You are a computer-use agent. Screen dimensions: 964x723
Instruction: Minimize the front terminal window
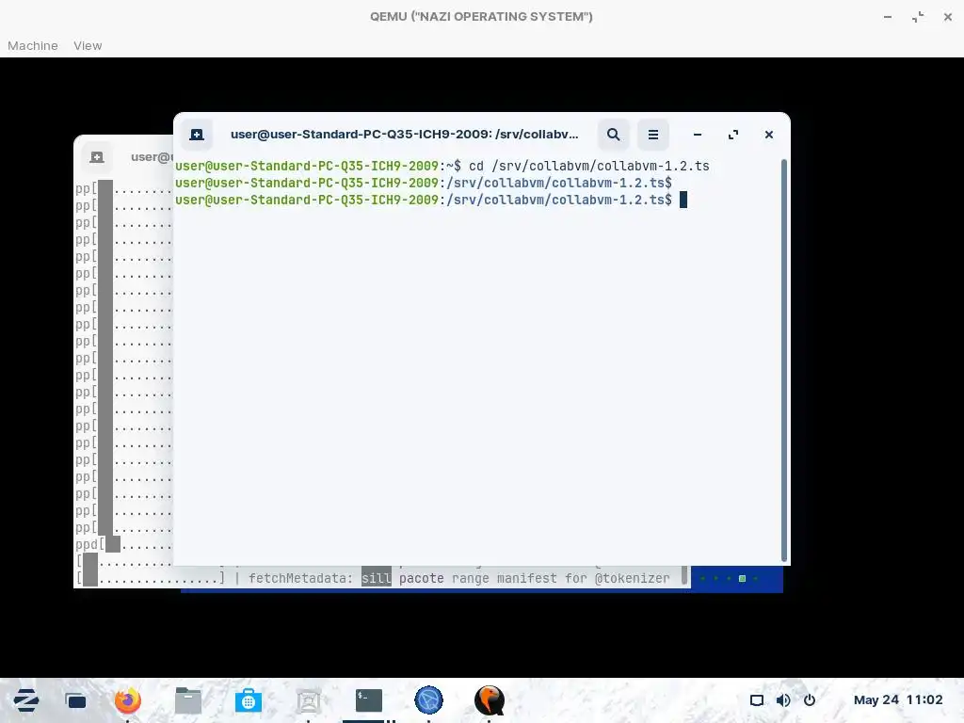tap(698, 135)
